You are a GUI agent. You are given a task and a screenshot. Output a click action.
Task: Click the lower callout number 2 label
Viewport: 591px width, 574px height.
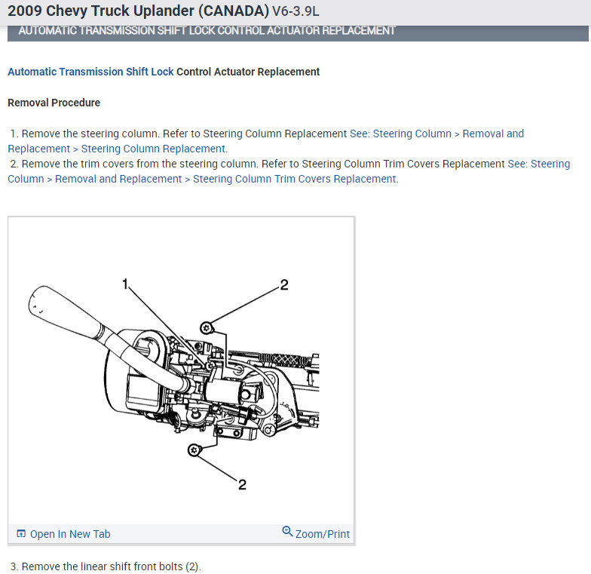tap(242, 484)
